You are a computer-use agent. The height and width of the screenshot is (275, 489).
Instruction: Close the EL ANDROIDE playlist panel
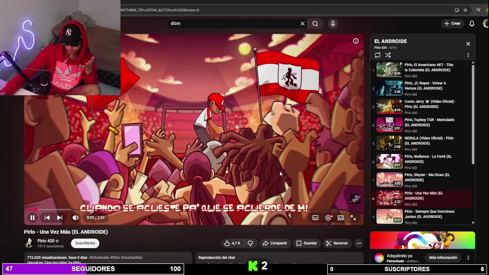(x=468, y=44)
